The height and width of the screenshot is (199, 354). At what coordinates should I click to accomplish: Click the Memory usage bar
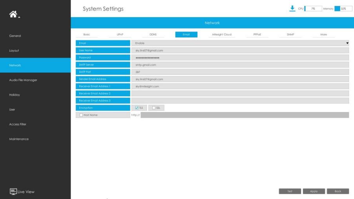coord(343,9)
